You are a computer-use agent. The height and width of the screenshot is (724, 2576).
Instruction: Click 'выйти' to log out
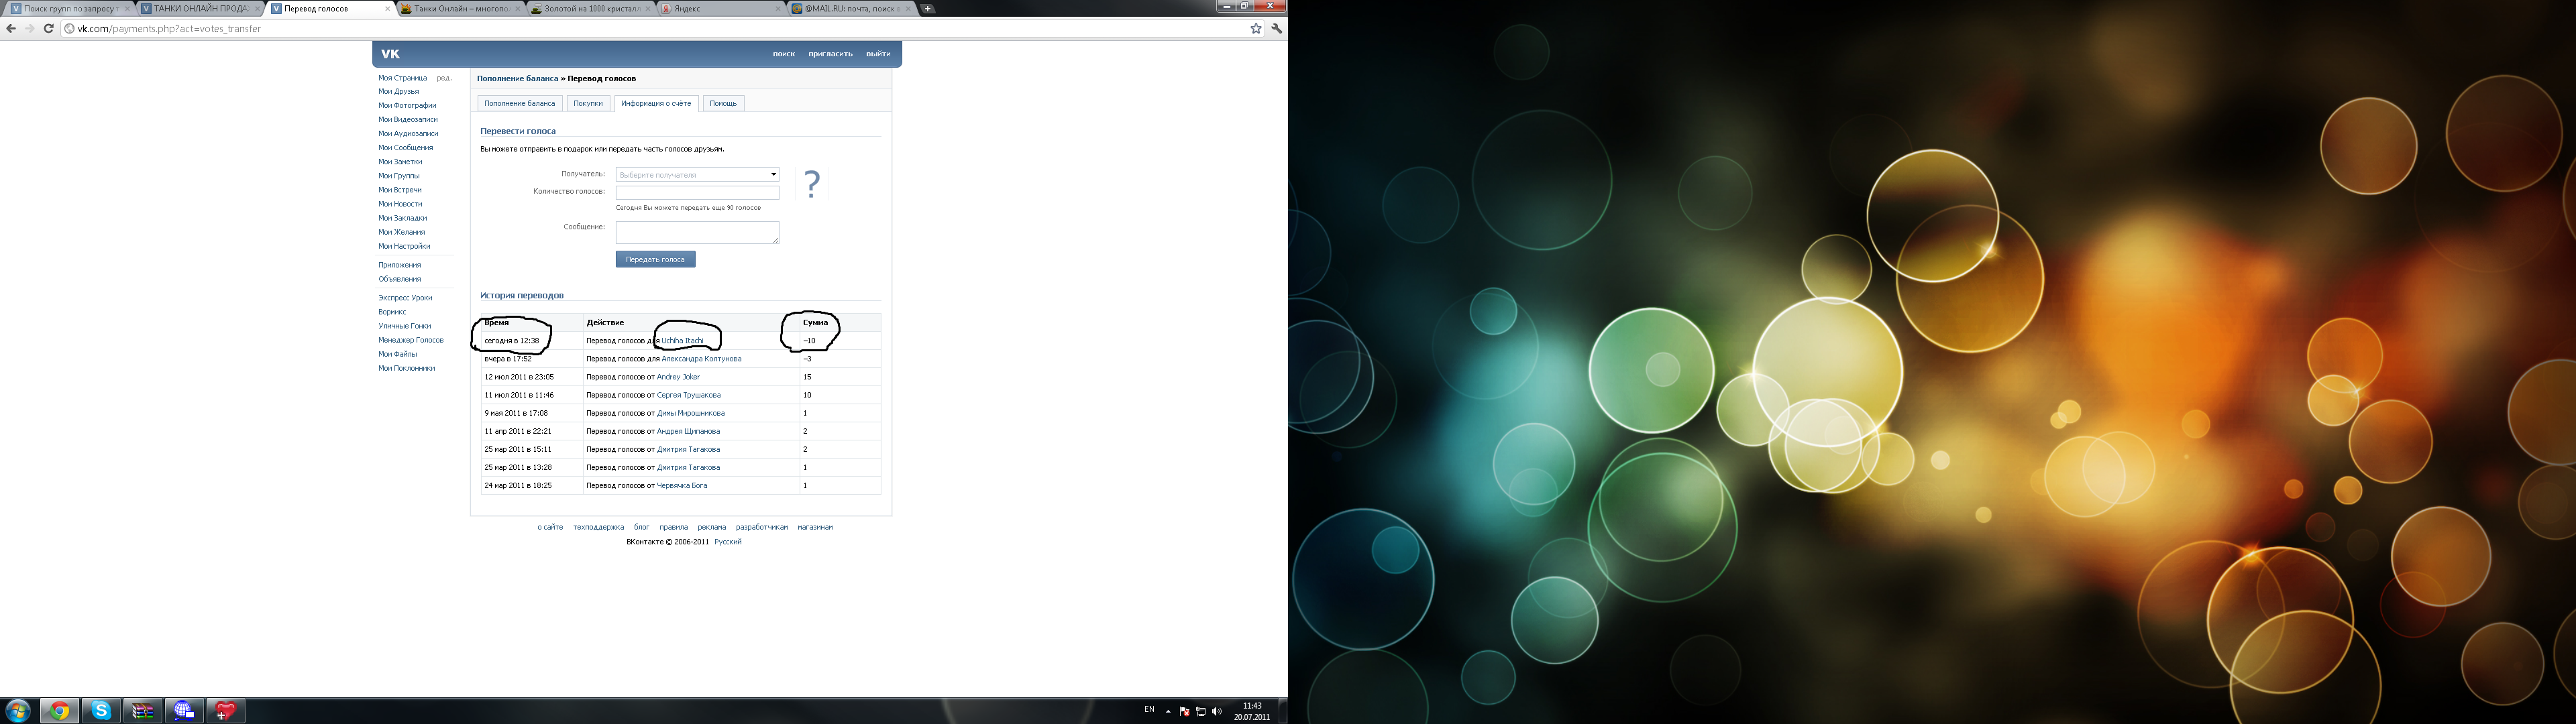click(878, 54)
